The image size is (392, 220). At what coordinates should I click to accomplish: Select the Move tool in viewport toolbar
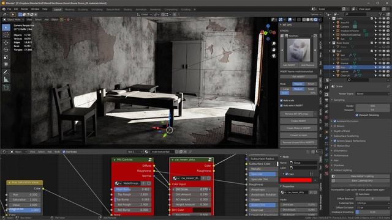[x=6, y=43]
